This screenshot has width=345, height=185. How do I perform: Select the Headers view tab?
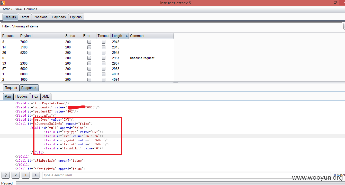pyautogui.click(x=21, y=97)
